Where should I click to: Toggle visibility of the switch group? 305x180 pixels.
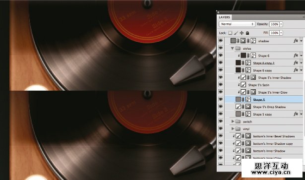220,121
